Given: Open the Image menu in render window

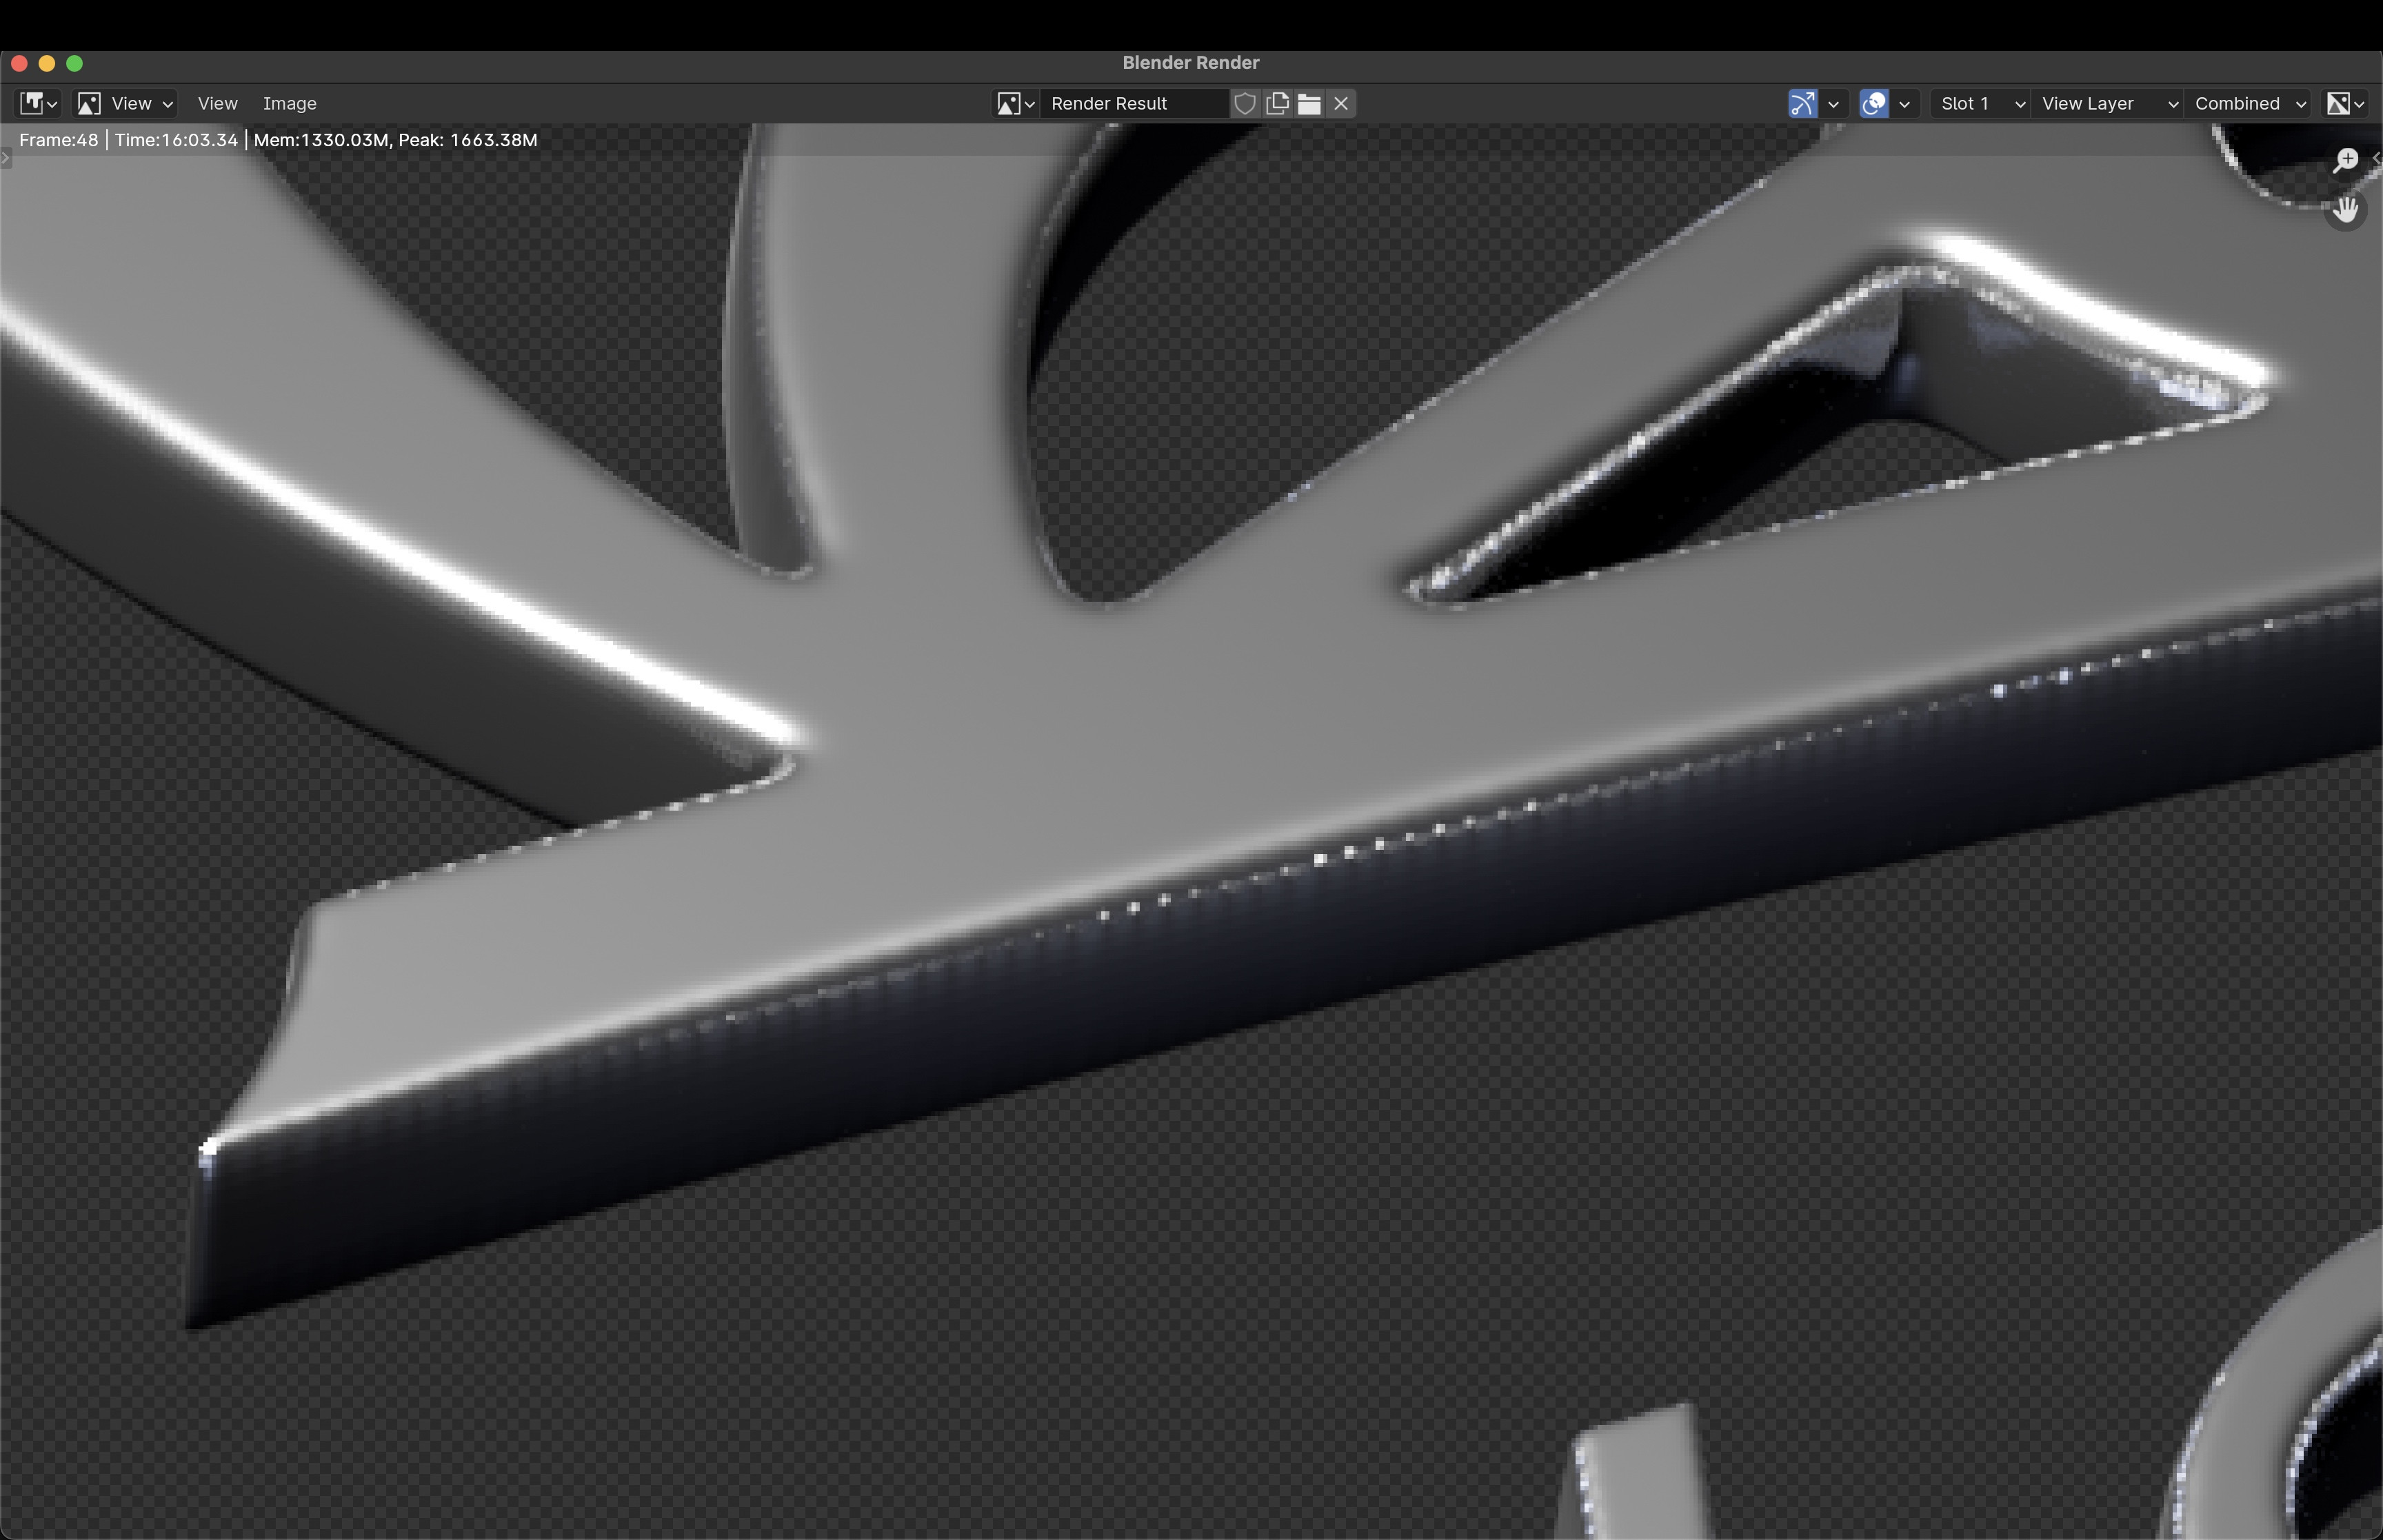Looking at the screenshot, I should [x=288, y=103].
